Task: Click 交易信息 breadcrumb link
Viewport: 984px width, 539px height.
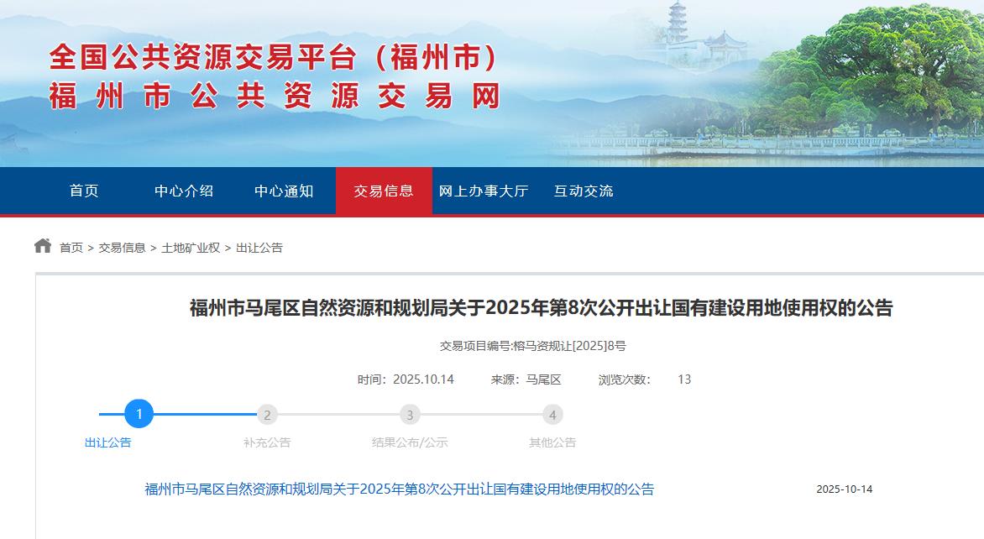Action: point(122,248)
